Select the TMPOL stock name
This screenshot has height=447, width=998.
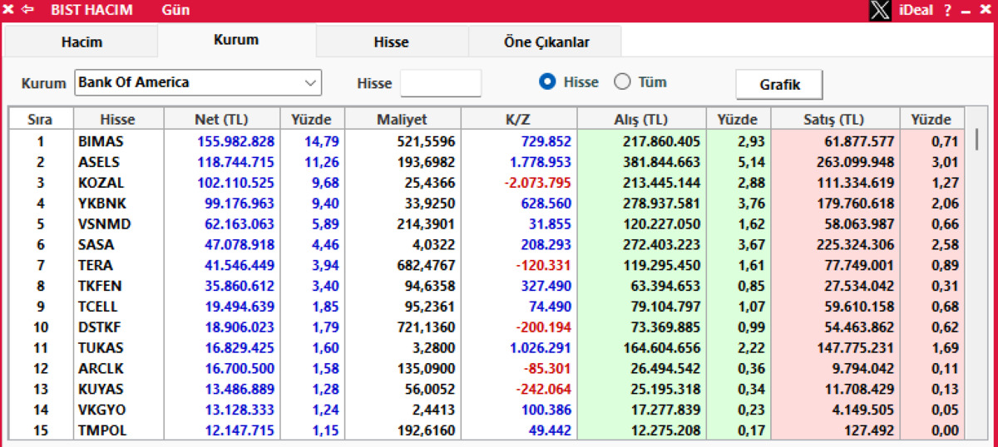pos(103,430)
